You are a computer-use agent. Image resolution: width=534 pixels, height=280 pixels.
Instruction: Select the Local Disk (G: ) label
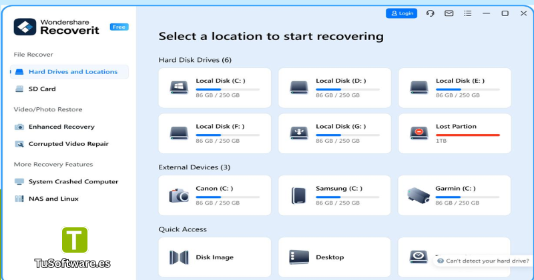click(341, 126)
